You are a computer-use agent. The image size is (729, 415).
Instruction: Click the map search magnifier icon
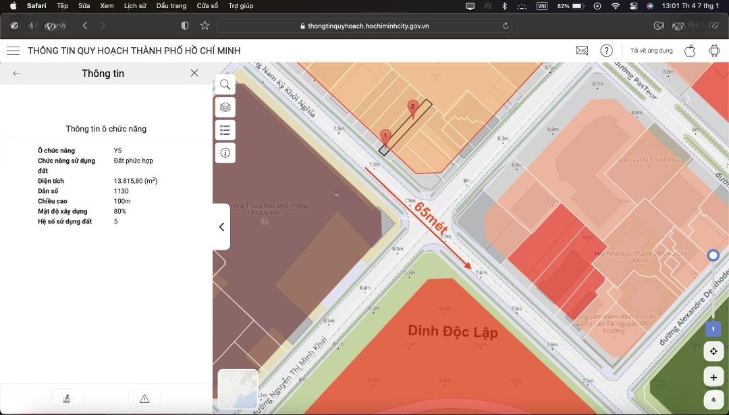225,85
